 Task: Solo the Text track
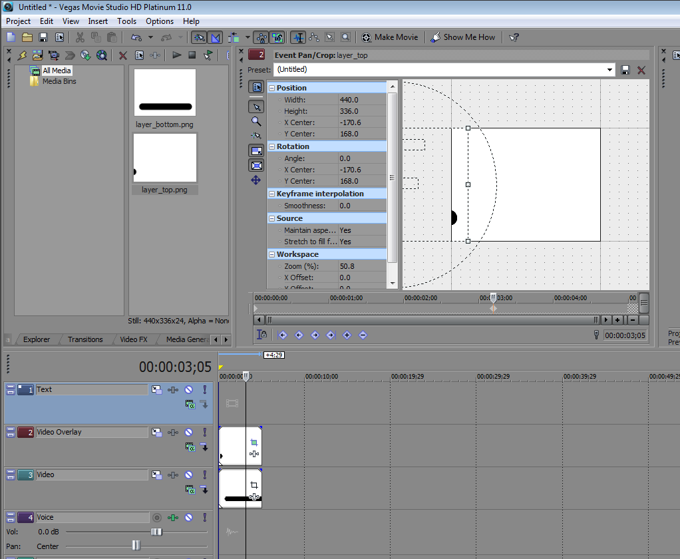(x=204, y=390)
